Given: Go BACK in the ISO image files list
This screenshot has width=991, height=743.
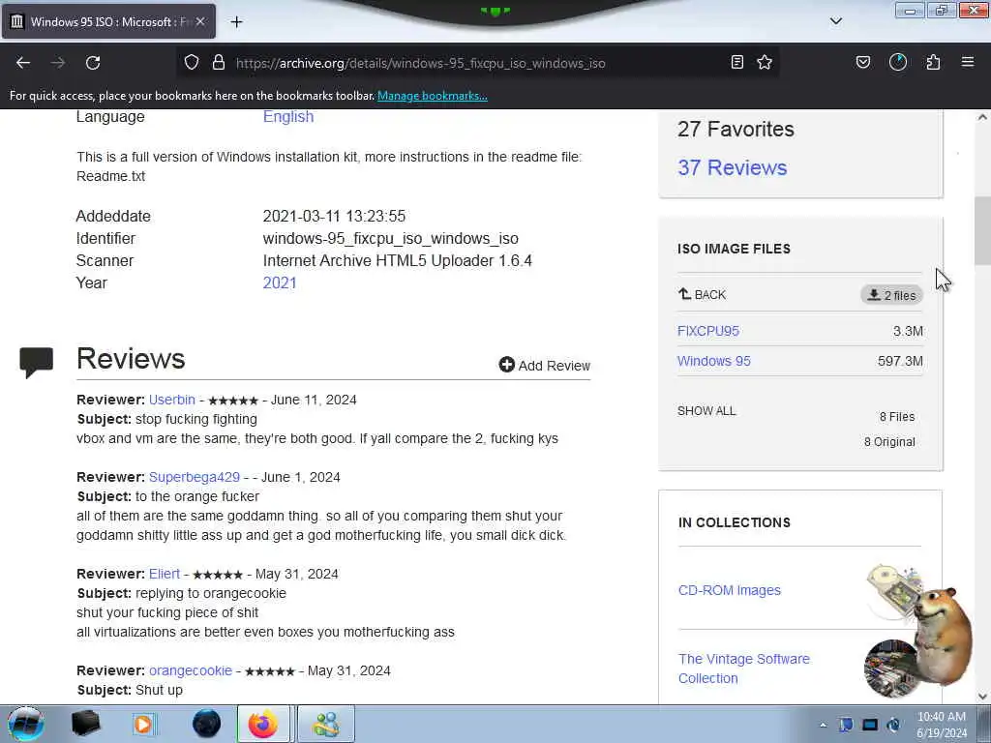Looking at the screenshot, I should click(702, 294).
